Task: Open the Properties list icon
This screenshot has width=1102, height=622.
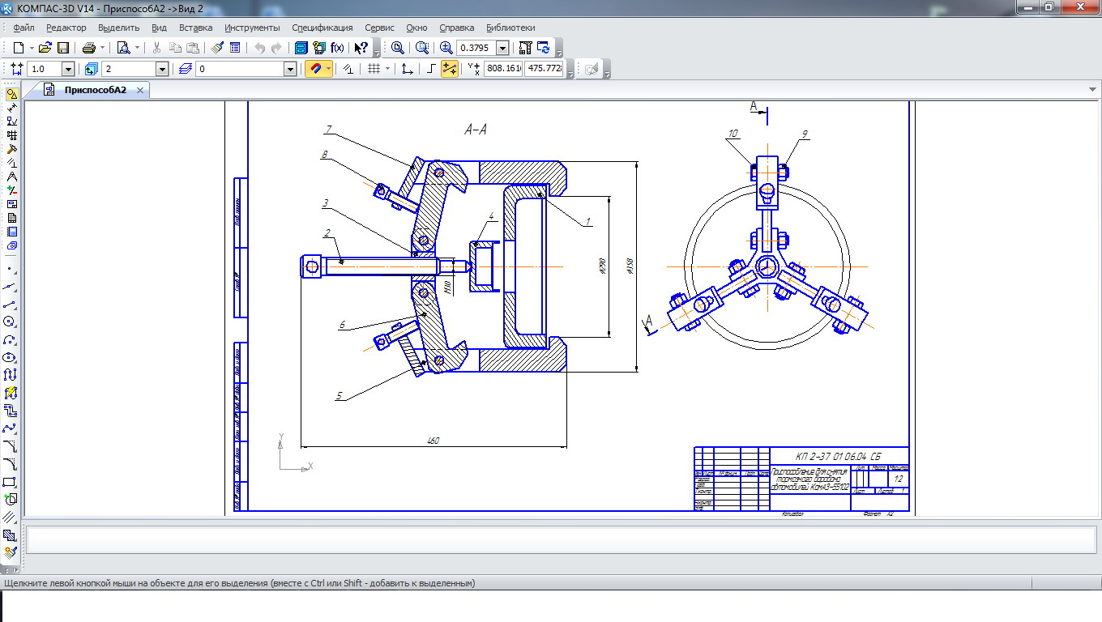Action: click(x=235, y=48)
